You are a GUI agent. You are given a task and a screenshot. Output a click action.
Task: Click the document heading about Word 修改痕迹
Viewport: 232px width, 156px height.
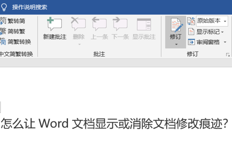point(114,123)
